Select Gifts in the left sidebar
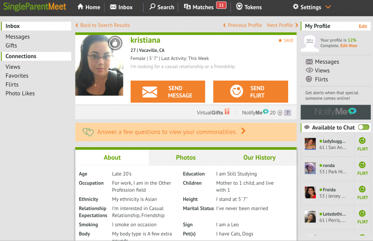 (11, 45)
